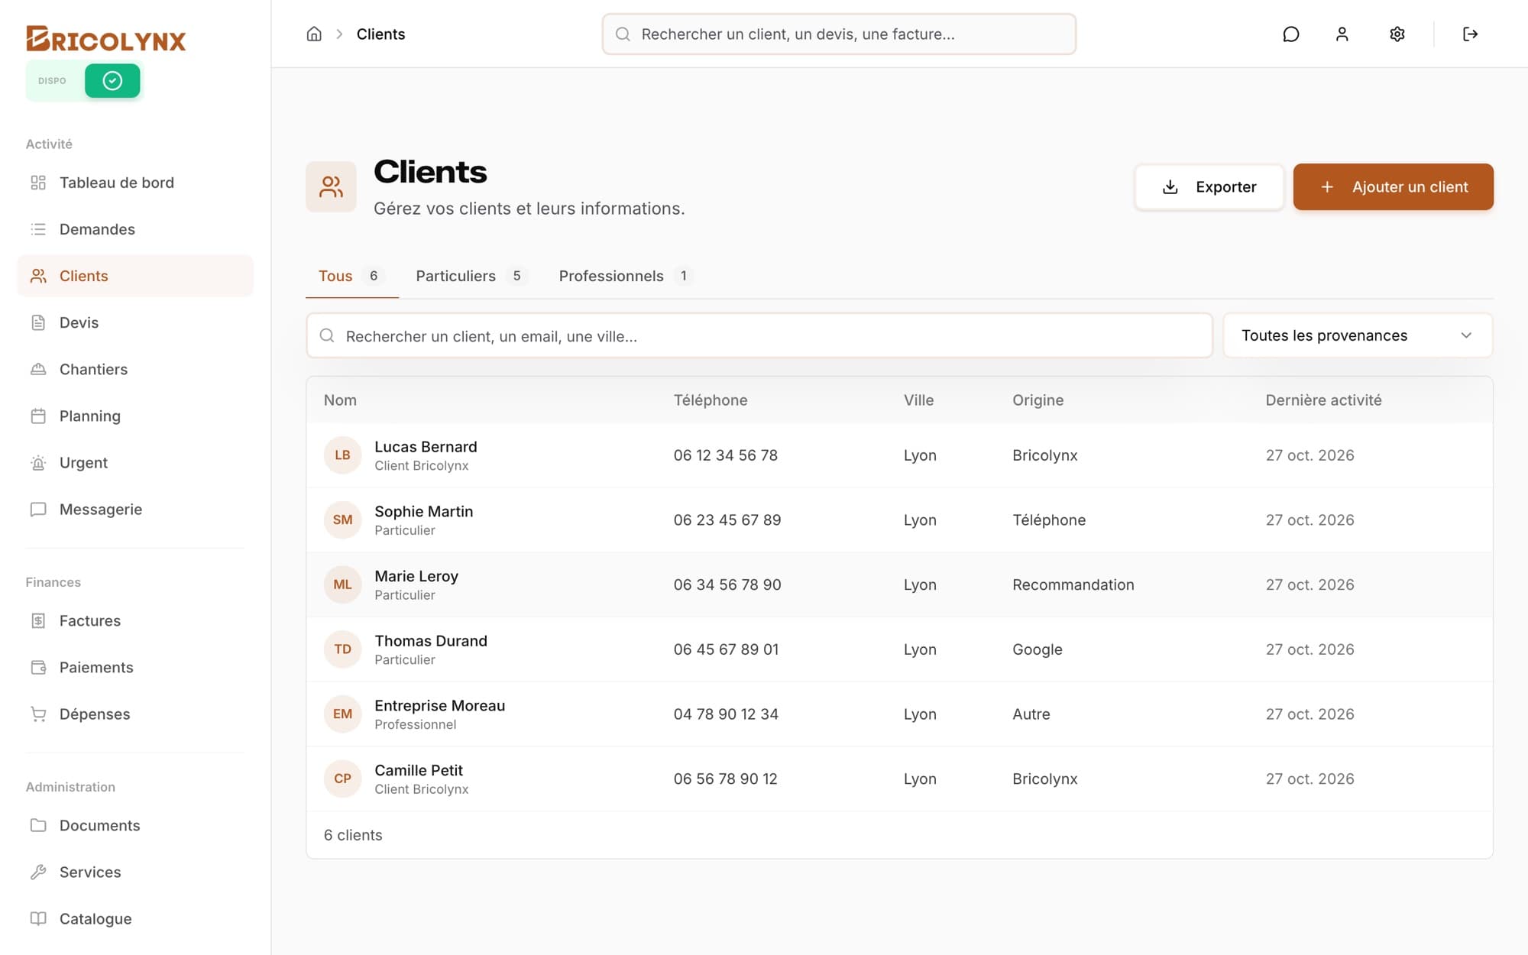Open the Tableau de bord sidebar item
Viewport: 1528px width, 955px height.
(x=135, y=183)
